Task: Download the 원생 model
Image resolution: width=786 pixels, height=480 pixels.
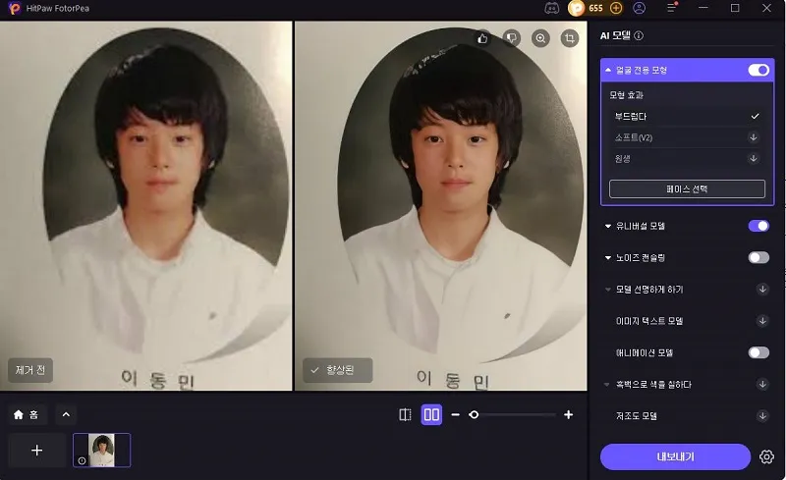Action: click(753, 158)
